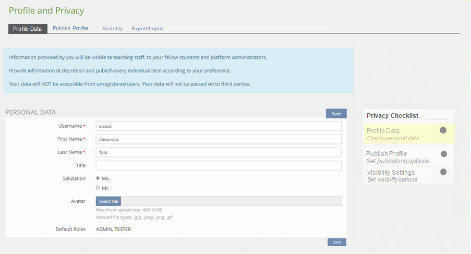Open the Publish Profile tab
The height and width of the screenshot is (254, 471).
click(x=70, y=28)
